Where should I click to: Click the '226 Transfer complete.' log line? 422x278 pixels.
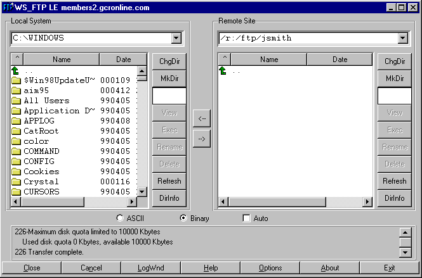coord(49,252)
